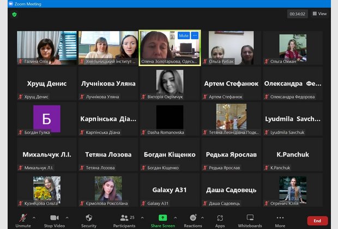
Task: Expand video options arrow next to Stop Video
Action: pyautogui.click(x=67, y=218)
